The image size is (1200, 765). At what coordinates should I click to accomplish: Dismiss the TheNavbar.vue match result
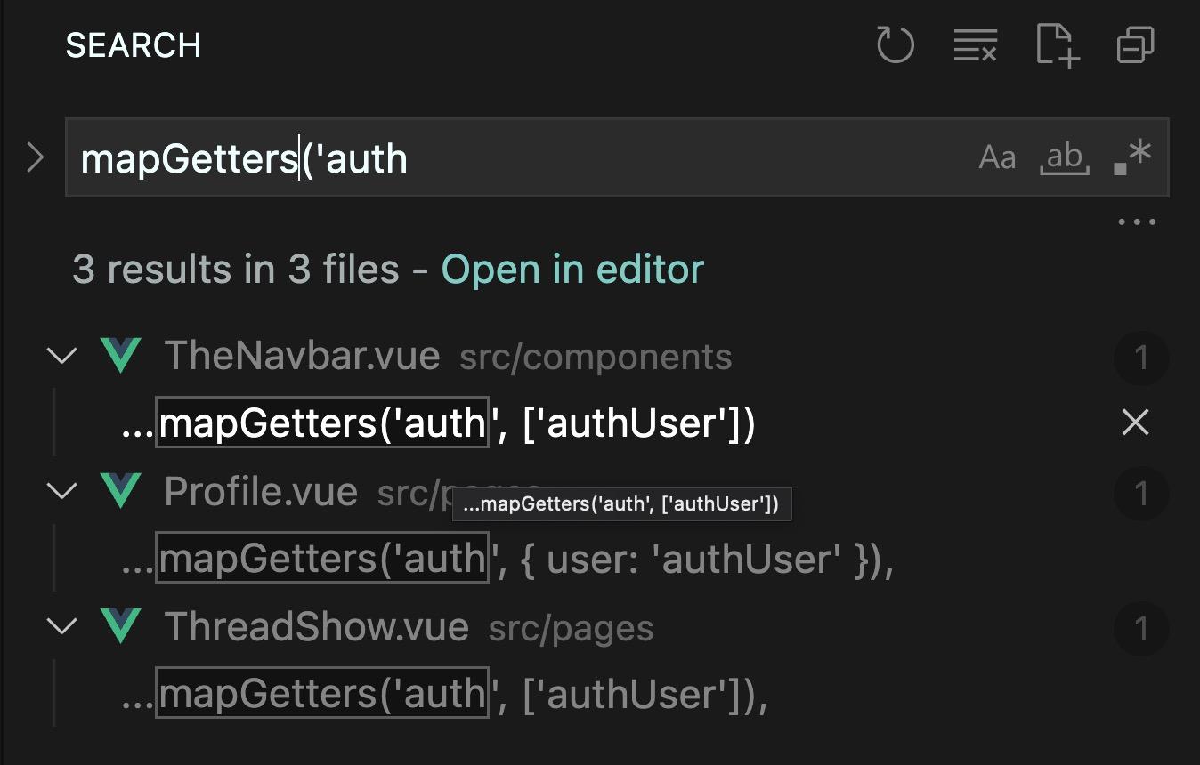(x=1136, y=423)
